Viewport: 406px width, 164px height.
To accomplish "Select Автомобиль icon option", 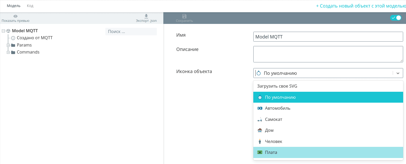I will pyautogui.click(x=328, y=108).
